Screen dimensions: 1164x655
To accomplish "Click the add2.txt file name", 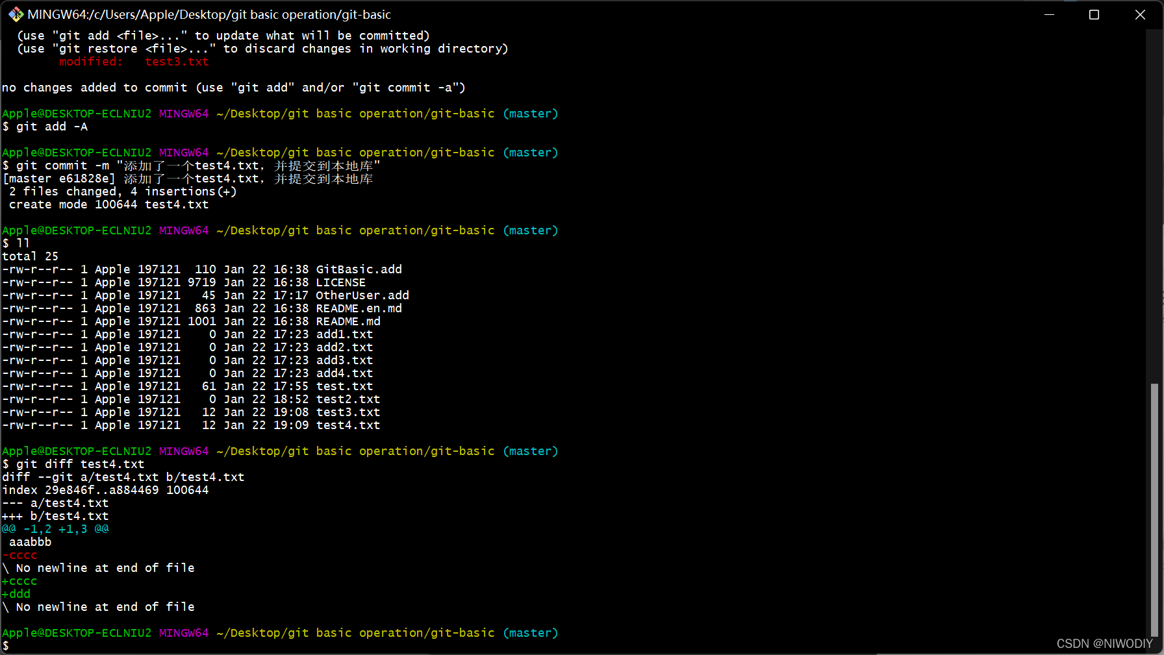I will (x=345, y=347).
